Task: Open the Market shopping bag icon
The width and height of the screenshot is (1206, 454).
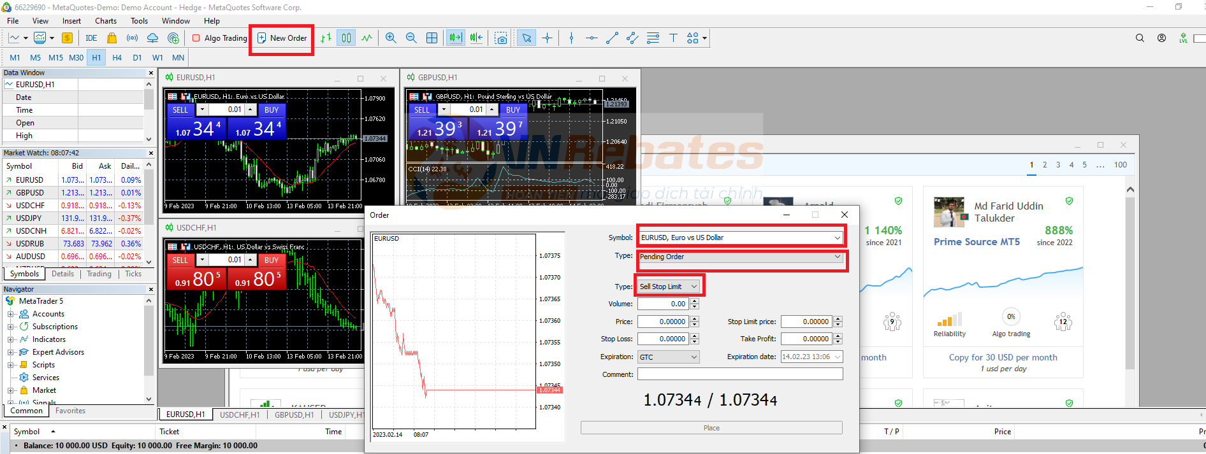Action: point(112,38)
